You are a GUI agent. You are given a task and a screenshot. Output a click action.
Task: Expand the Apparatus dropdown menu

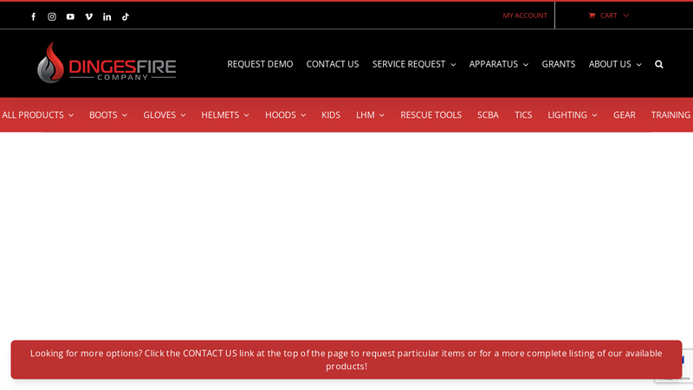[x=498, y=64]
